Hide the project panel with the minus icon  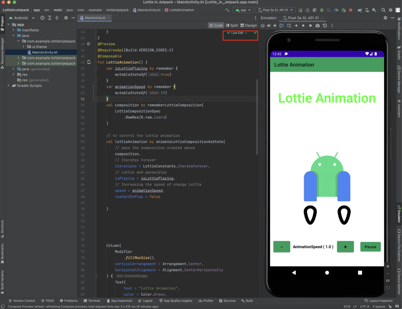(x=73, y=18)
